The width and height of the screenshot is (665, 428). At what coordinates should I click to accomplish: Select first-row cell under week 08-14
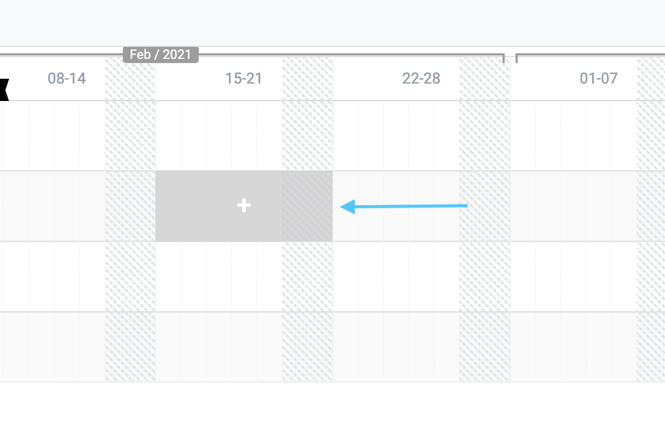pos(78,136)
